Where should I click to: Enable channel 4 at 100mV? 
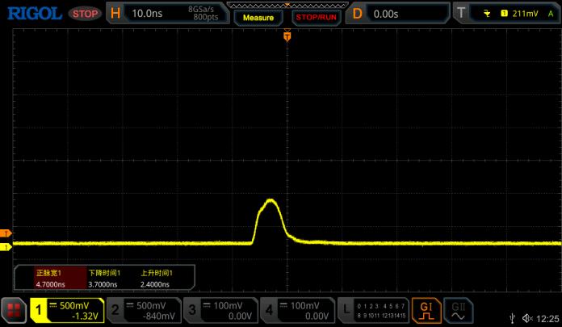pos(297,310)
